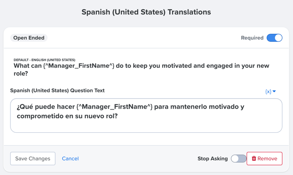Click the Cancel link
293x175 pixels.
tap(70, 158)
